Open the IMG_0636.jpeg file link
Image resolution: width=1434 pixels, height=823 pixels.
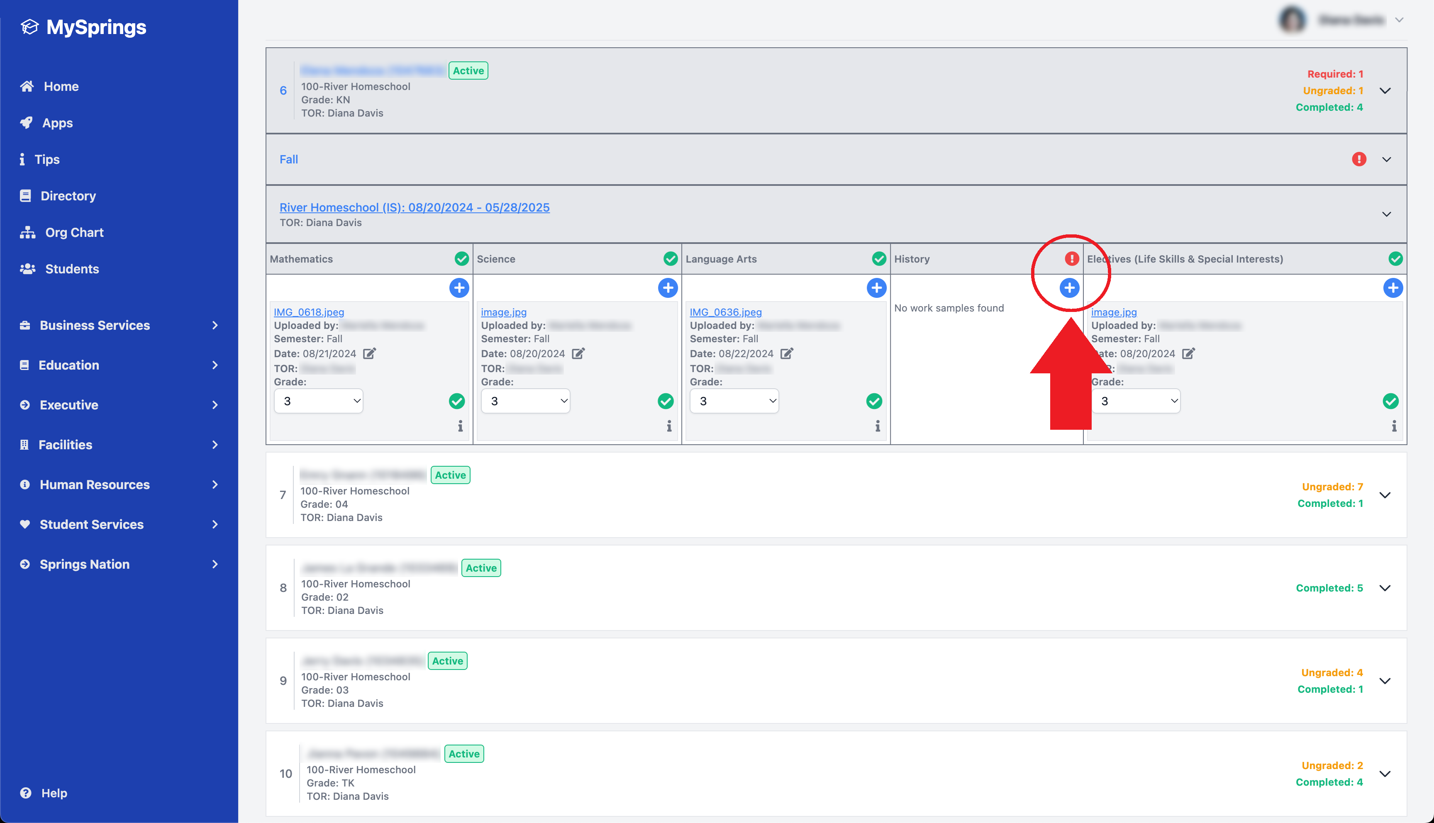tap(725, 312)
